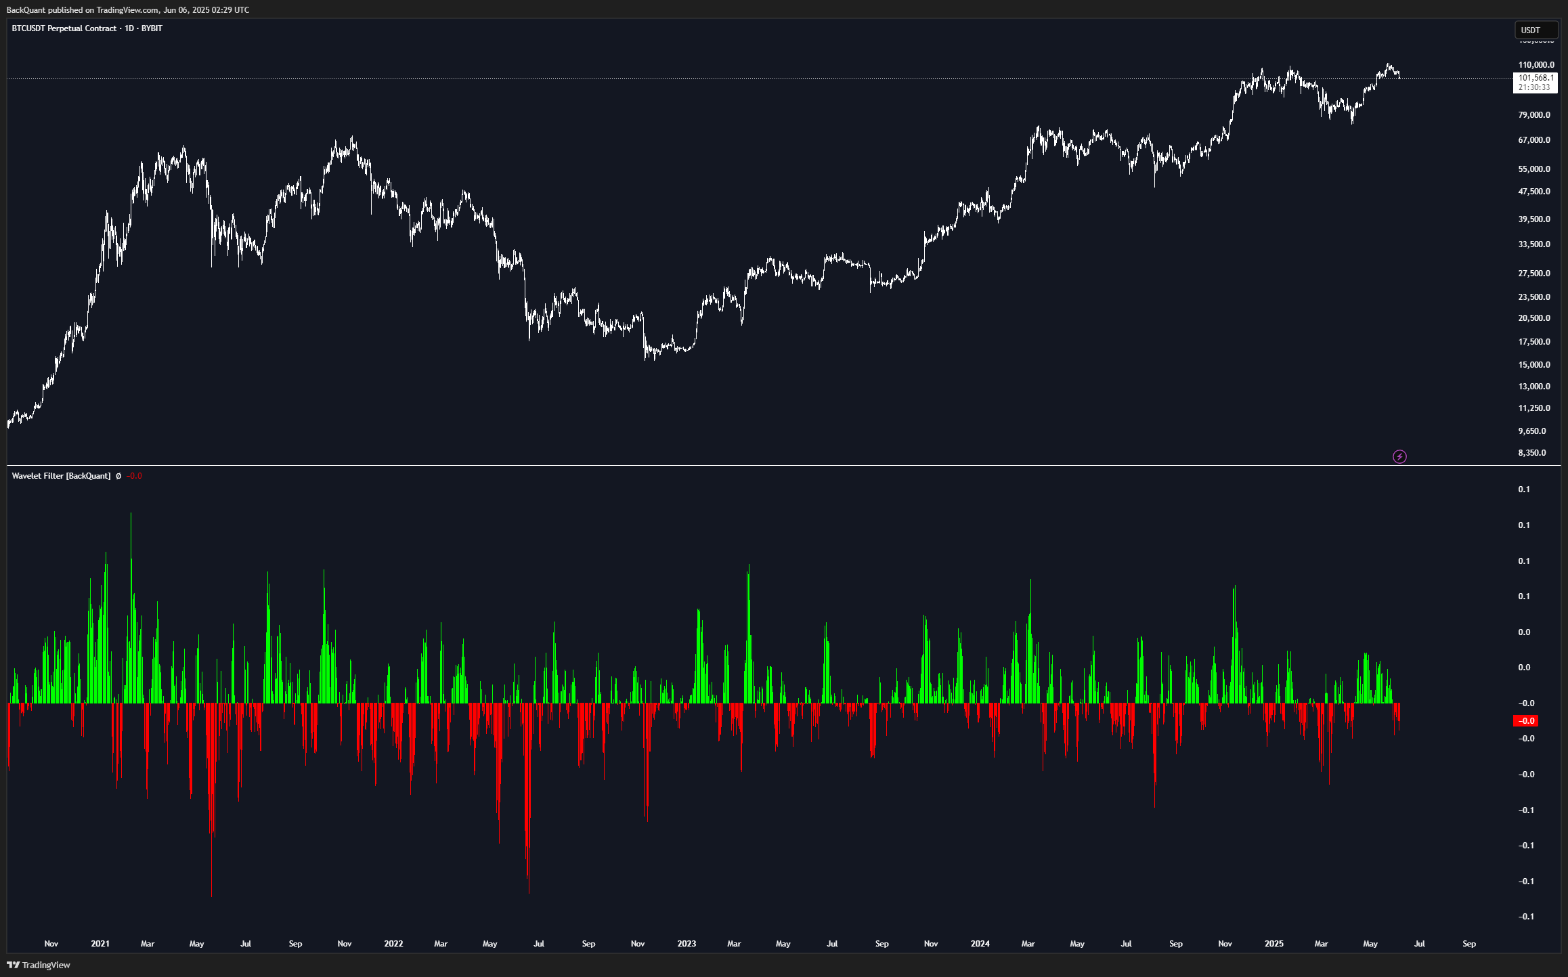Click the TradingView logo at bottom left
The width and height of the screenshot is (1568, 977).
[39, 965]
